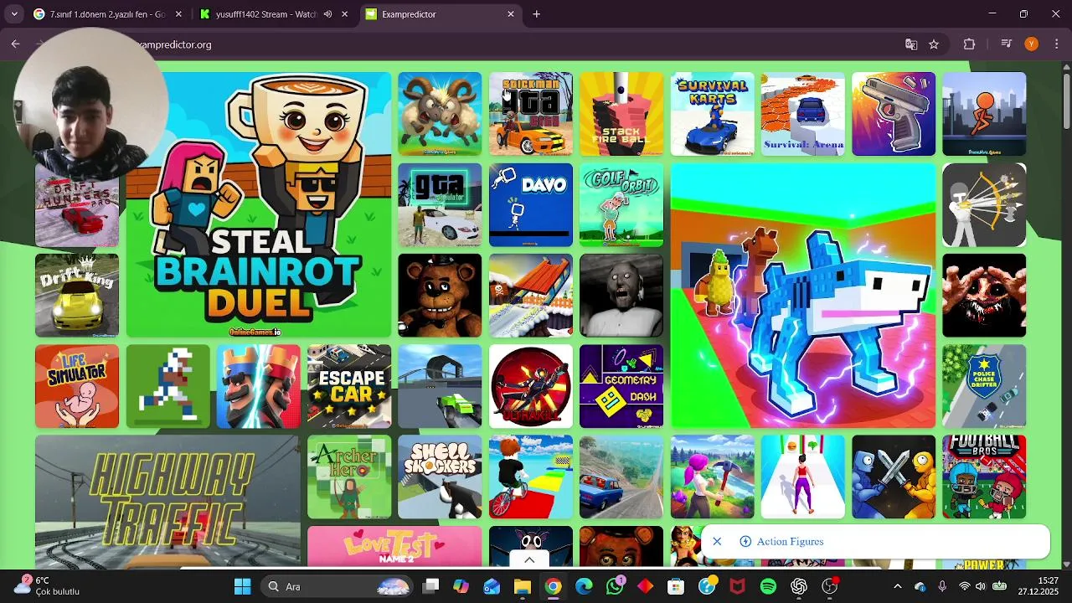The width and height of the screenshot is (1072, 603).
Task: Open the Survival: Arena game tile
Action: 803,114
